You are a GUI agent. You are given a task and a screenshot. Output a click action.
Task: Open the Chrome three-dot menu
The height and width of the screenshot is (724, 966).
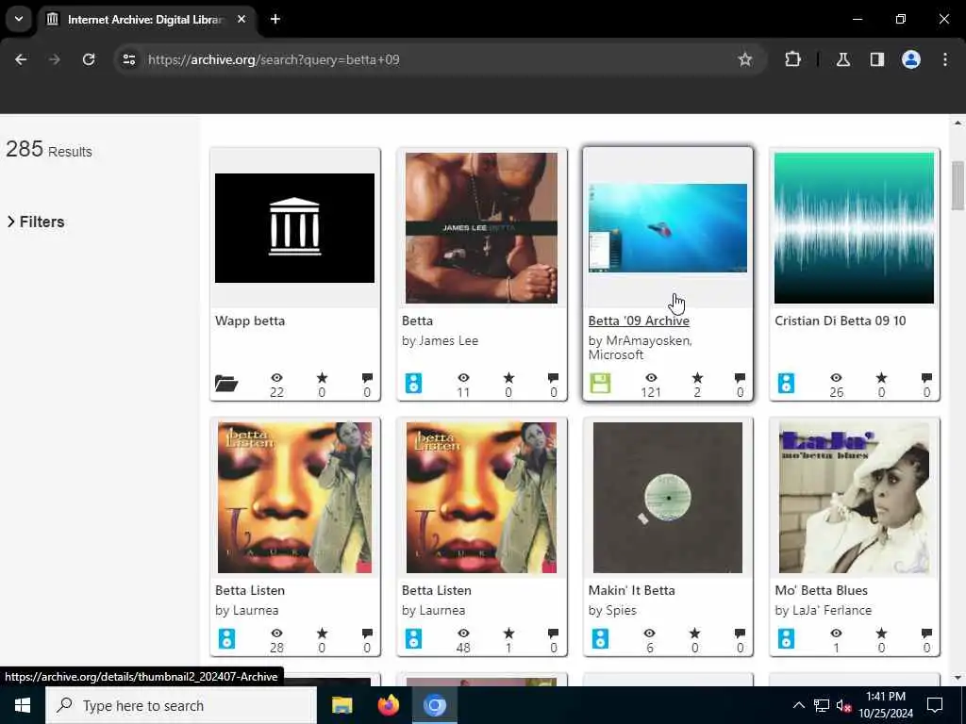point(944,59)
